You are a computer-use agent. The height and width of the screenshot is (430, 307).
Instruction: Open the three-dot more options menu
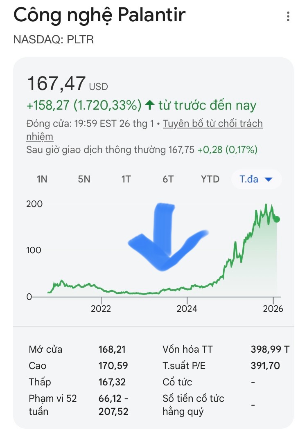(288, 17)
